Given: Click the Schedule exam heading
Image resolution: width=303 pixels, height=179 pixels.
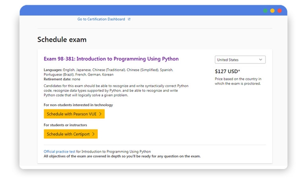Looking at the screenshot, I should tap(62, 40).
